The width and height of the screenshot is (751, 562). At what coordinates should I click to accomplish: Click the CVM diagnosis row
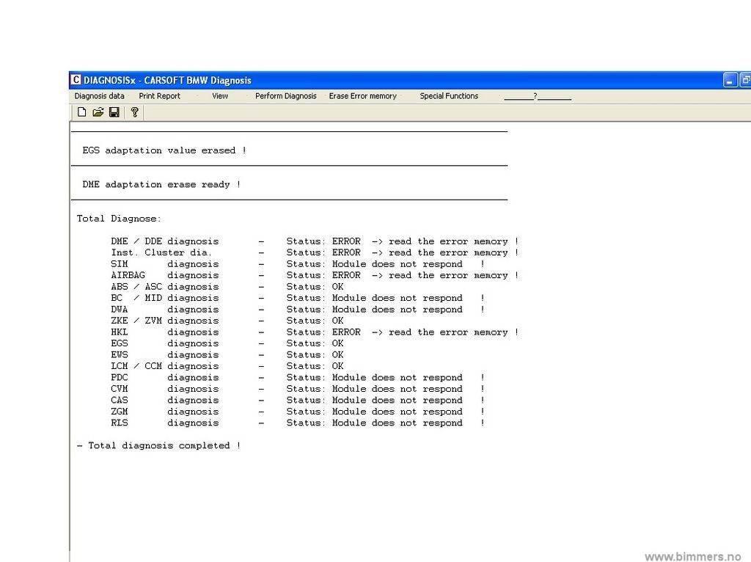(x=298, y=389)
